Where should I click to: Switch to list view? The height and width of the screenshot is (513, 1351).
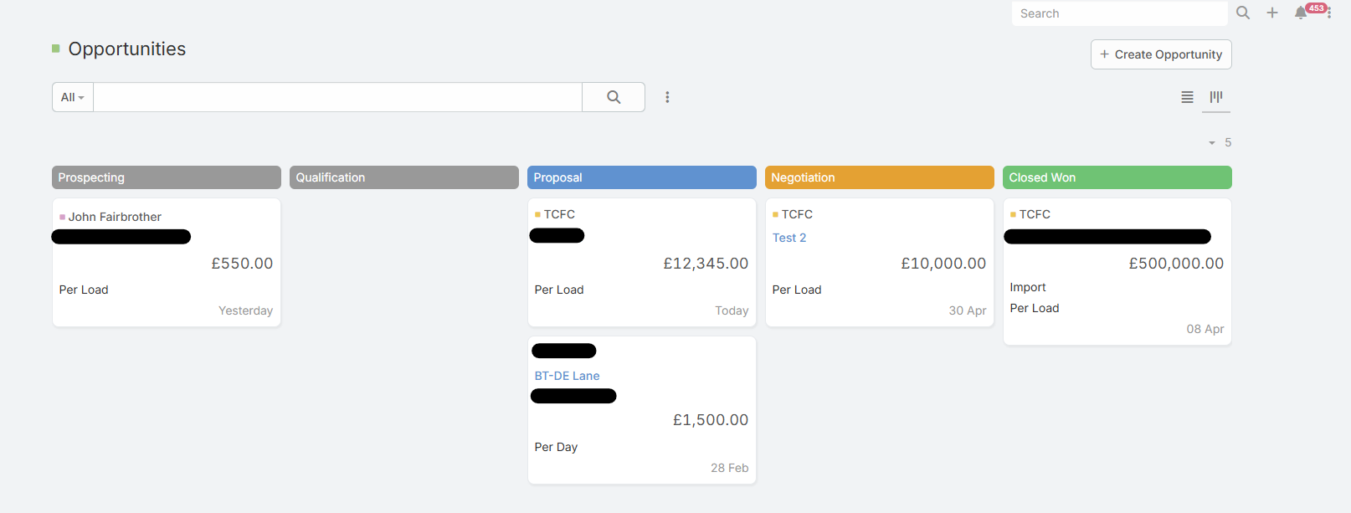[1187, 97]
